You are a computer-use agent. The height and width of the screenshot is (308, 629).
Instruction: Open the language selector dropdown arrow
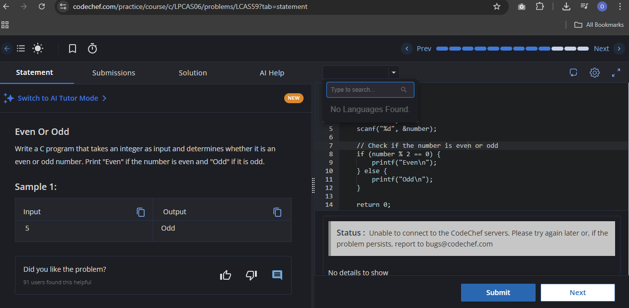pos(393,72)
